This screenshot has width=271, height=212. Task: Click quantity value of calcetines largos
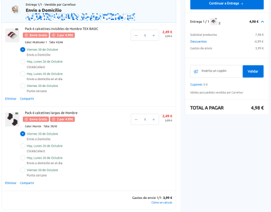coord(145,119)
